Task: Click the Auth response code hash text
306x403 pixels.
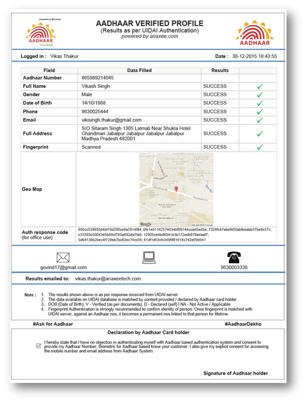Action: 175,235
